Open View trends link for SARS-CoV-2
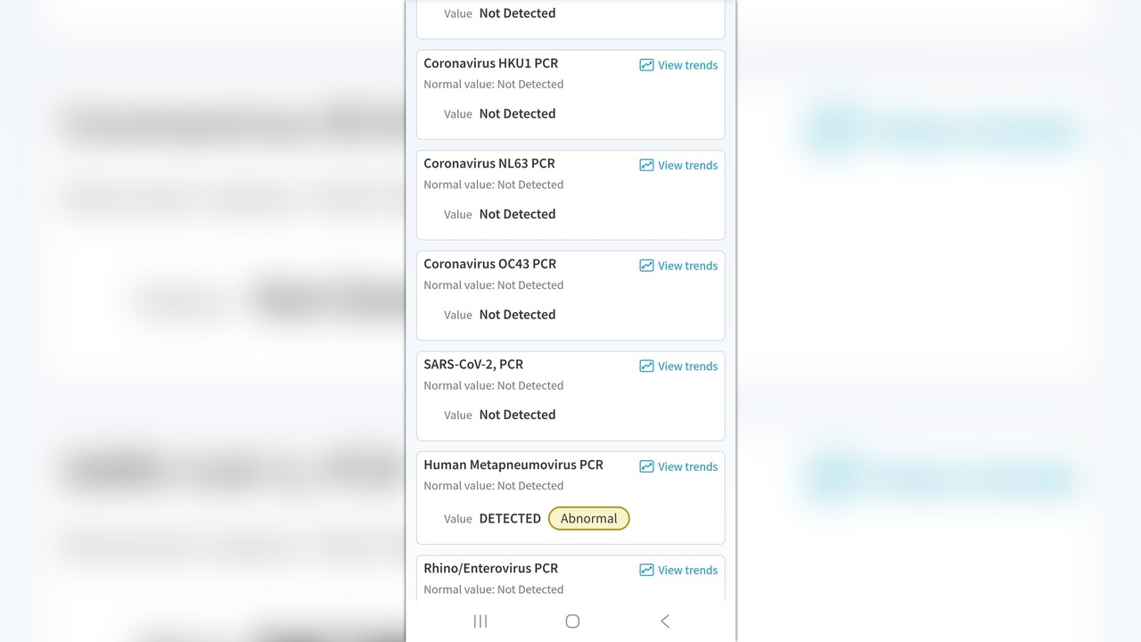The height and width of the screenshot is (642, 1141). point(687,366)
